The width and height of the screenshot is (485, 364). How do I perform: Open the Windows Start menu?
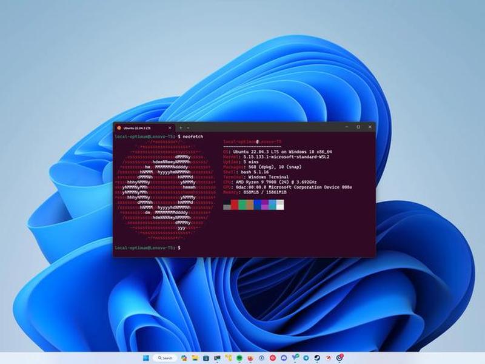145,358
